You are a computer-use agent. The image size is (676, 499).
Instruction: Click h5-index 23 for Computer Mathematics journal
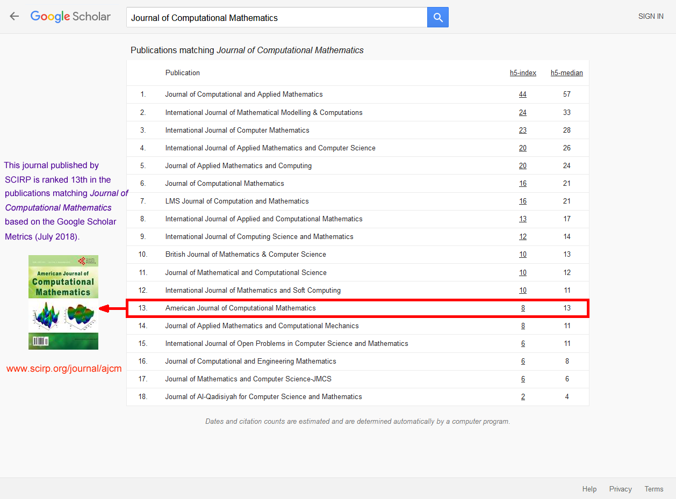pos(522,130)
